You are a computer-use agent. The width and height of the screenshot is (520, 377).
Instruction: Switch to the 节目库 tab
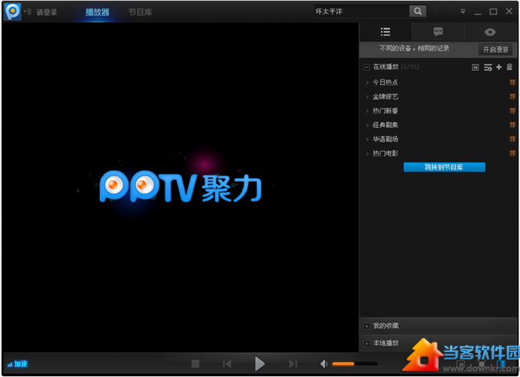[x=140, y=12]
